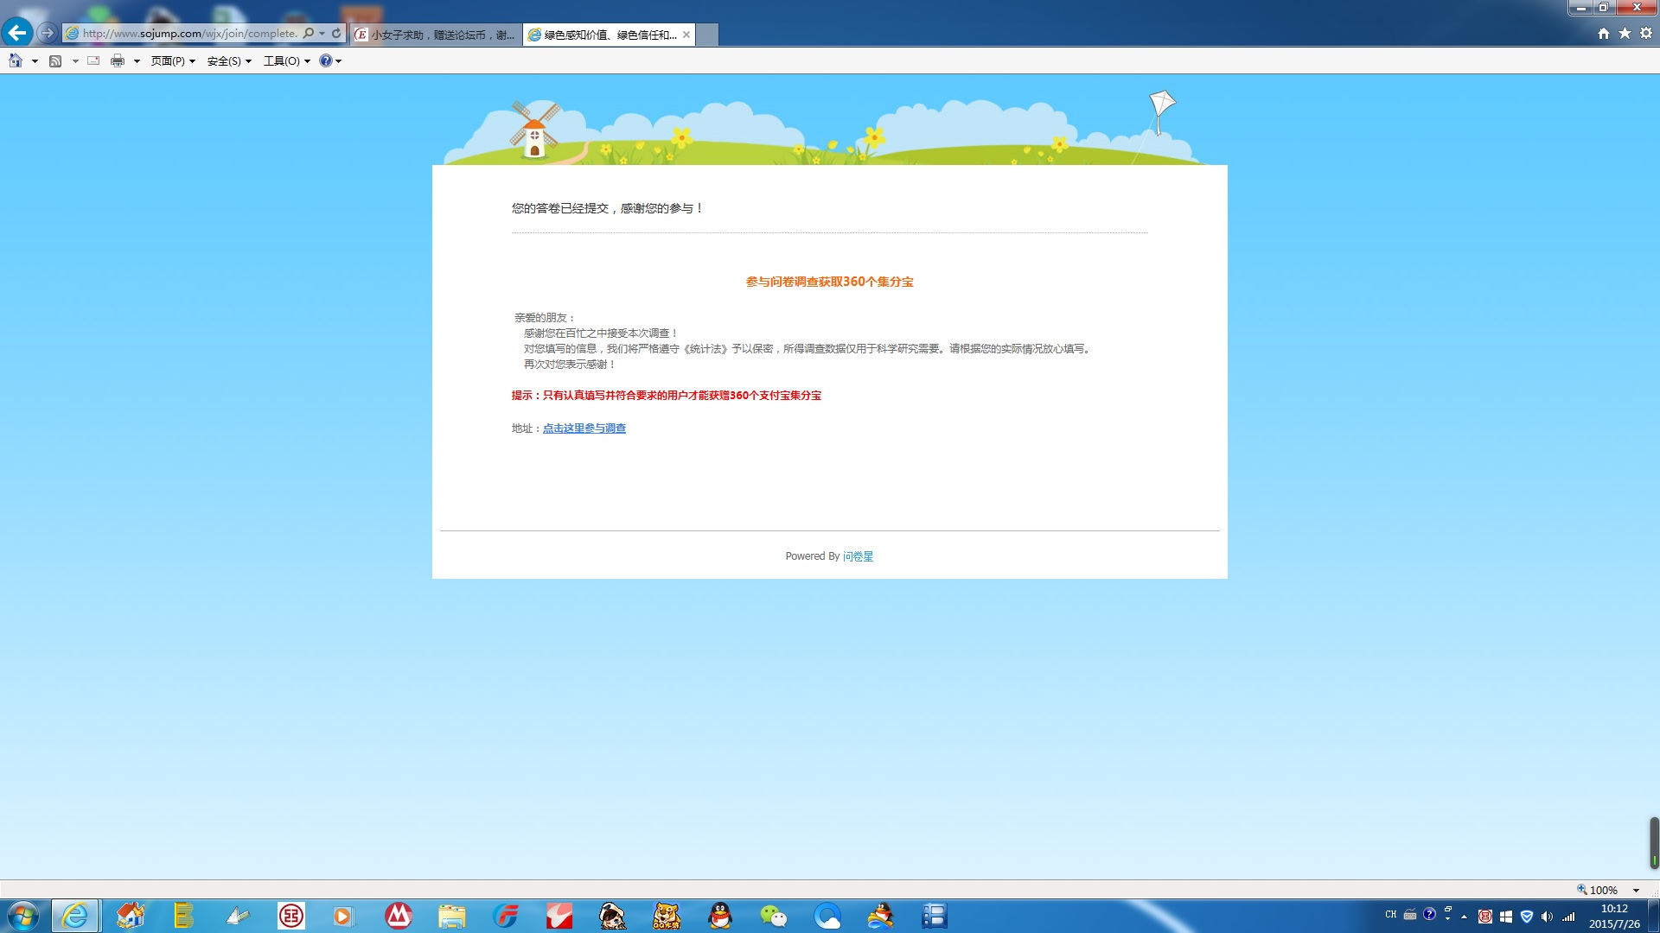Image resolution: width=1660 pixels, height=933 pixels.
Task: Open the 页面(P) dropdown menu
Action: (172, 60)
